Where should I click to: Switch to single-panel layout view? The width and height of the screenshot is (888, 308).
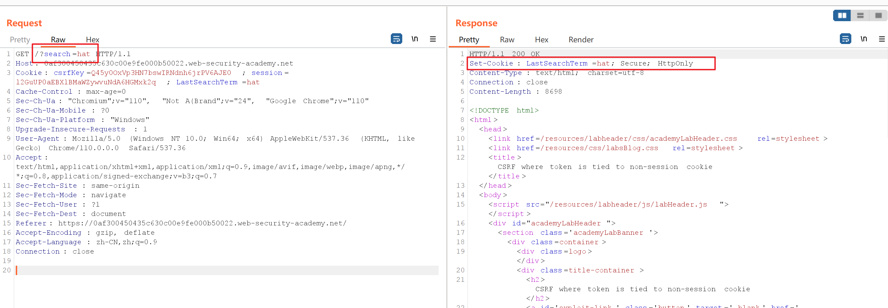coord(878,15)
